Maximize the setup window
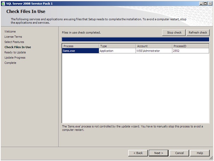The height and width of the screenshot is (161, 214). (205, 4)
